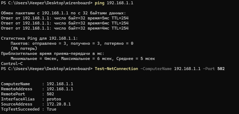Click the reply line with время=4мс
239x114 pixels.
(x=65, y=28)
